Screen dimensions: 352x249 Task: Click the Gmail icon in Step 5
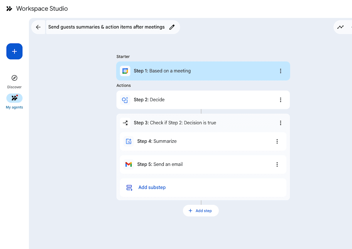pyautogui.click(x=128, y=165)
